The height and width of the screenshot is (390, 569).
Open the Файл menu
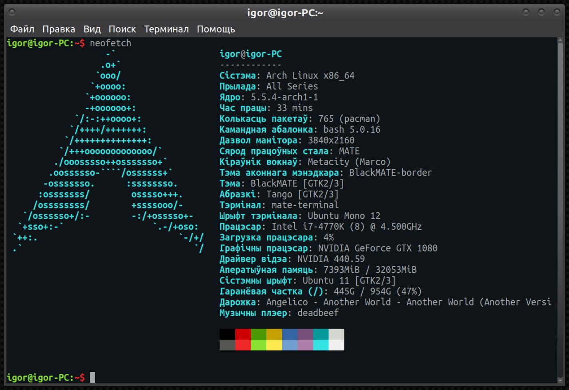click(22, 29)
